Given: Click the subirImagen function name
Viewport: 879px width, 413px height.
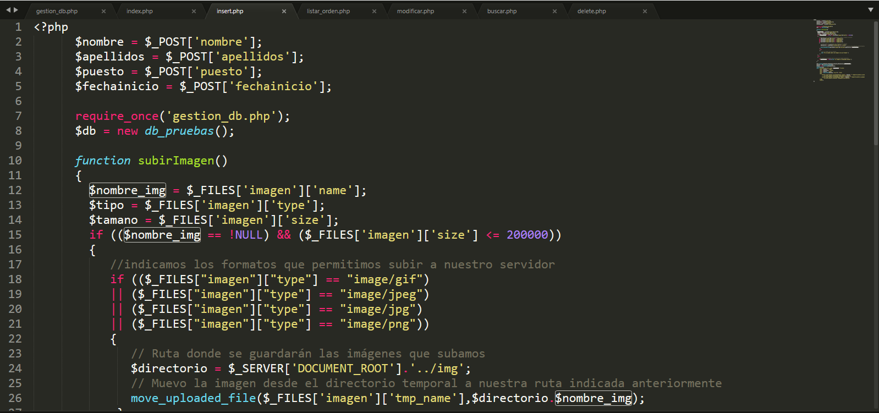Looking at the screenshot, I should (176, 161).
